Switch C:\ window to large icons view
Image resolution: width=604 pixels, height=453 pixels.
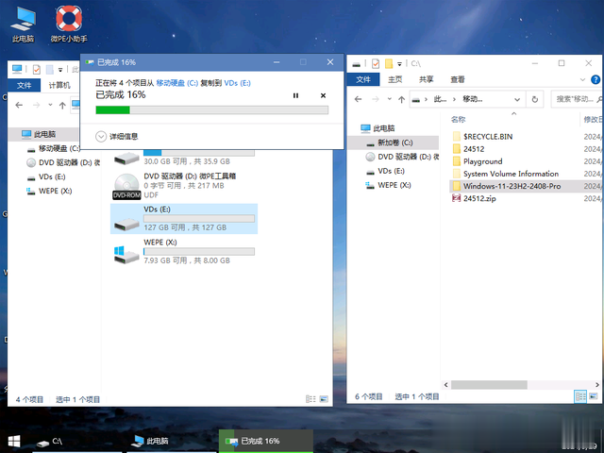(x=594, y=396)
